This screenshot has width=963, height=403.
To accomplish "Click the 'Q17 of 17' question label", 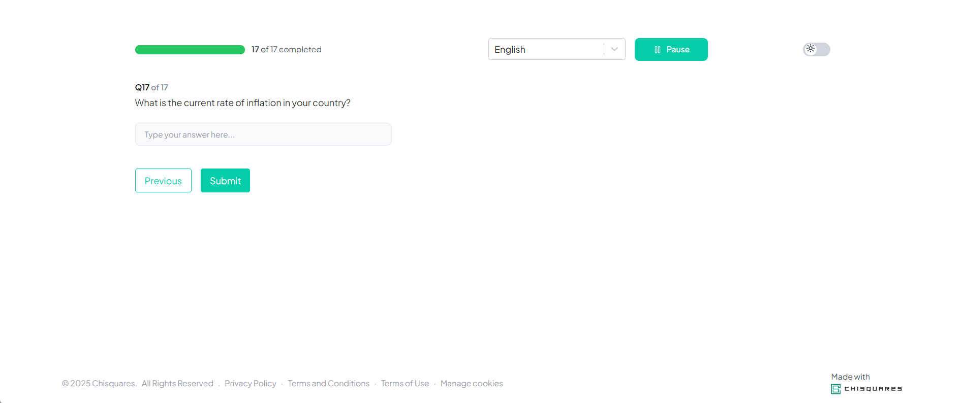I will [x=151, y=87].
